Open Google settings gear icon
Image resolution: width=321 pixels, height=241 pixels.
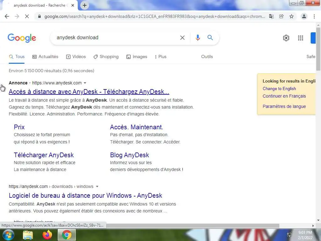286,38
